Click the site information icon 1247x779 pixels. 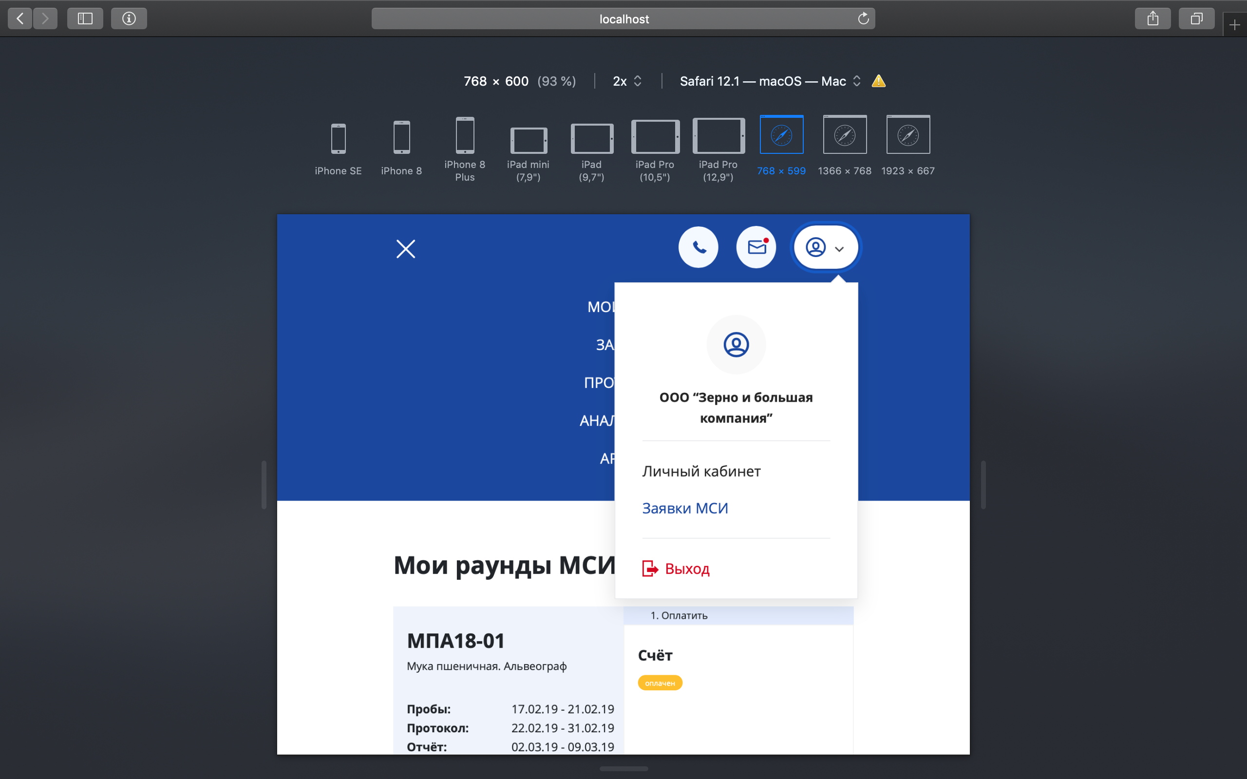tap(129, 19)
